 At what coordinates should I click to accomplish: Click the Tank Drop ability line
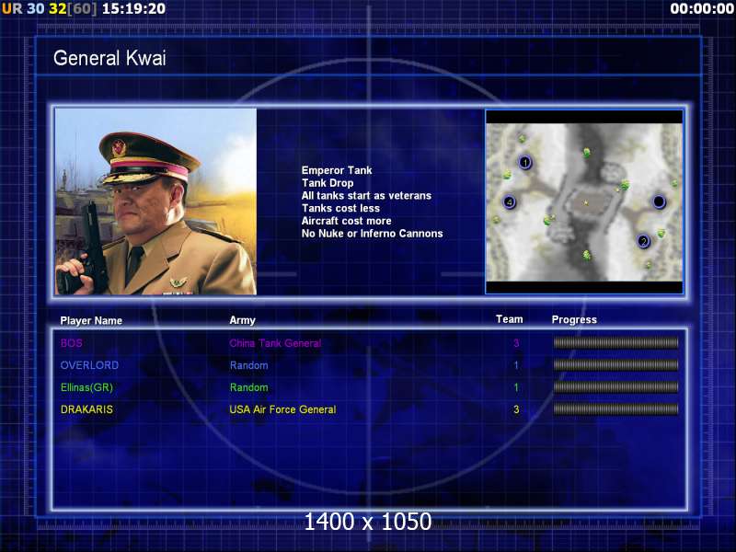[x=328, y=183]
